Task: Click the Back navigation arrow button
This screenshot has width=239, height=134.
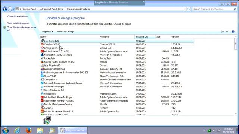Action: coord(5,9)
